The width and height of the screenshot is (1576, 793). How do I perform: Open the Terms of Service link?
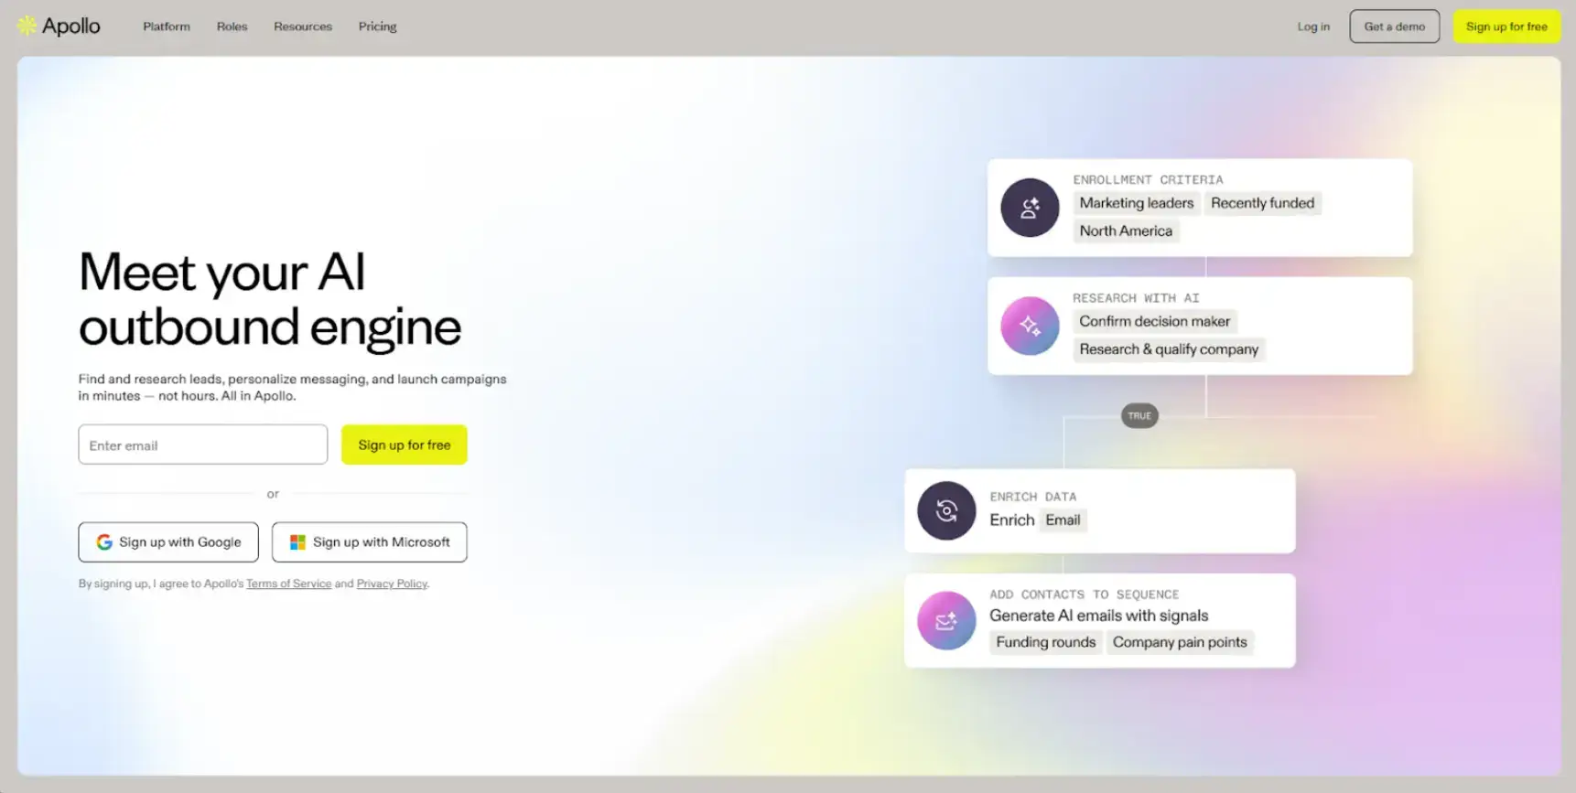click(288, 584)
